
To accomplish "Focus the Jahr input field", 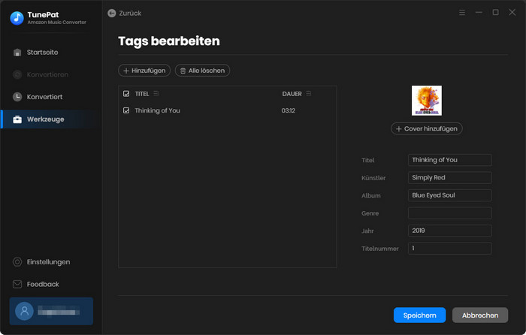I will pyautogui.click(x=450, y=231).
